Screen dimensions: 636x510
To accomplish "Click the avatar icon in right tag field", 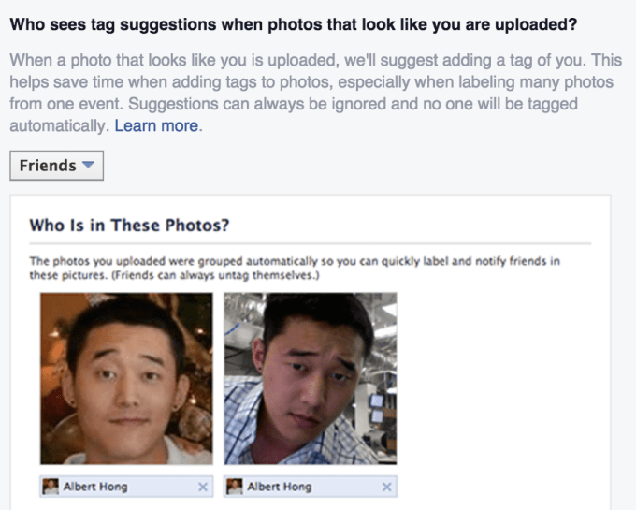I will point(234,487).
